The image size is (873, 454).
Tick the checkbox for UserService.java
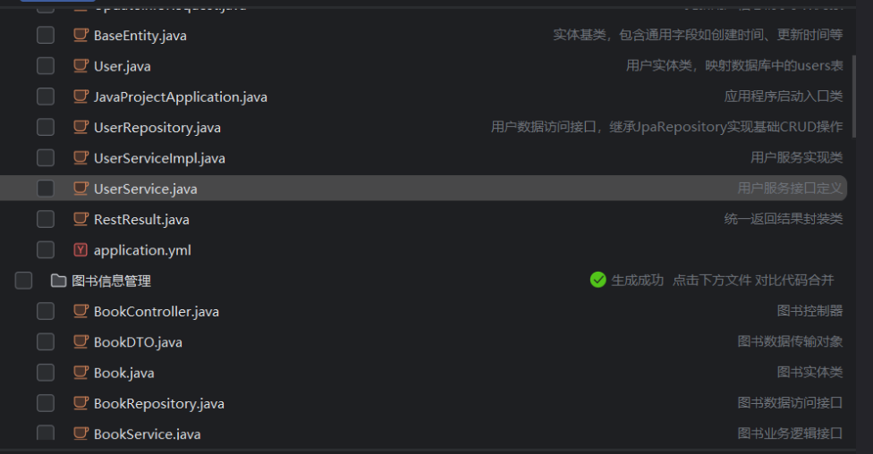(46, 189)
